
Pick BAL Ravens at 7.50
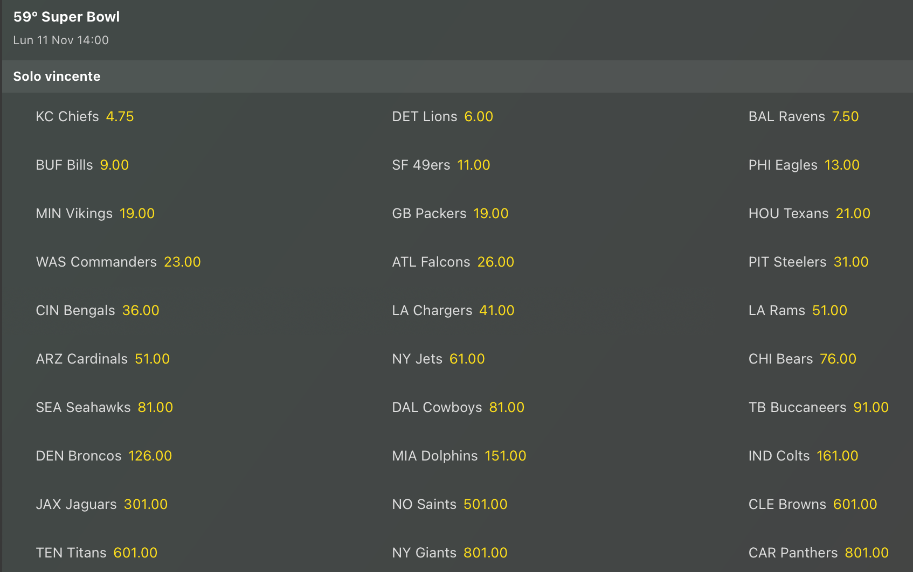(x=803, y=116)
